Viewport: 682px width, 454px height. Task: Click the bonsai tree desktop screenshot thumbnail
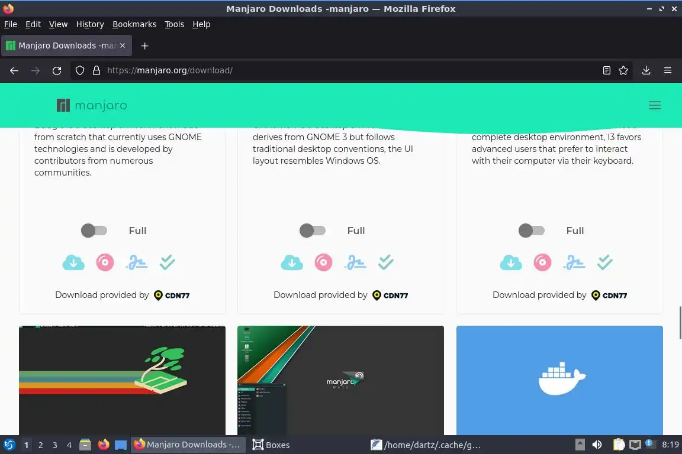pyautogui.click(x=122, y=380)
